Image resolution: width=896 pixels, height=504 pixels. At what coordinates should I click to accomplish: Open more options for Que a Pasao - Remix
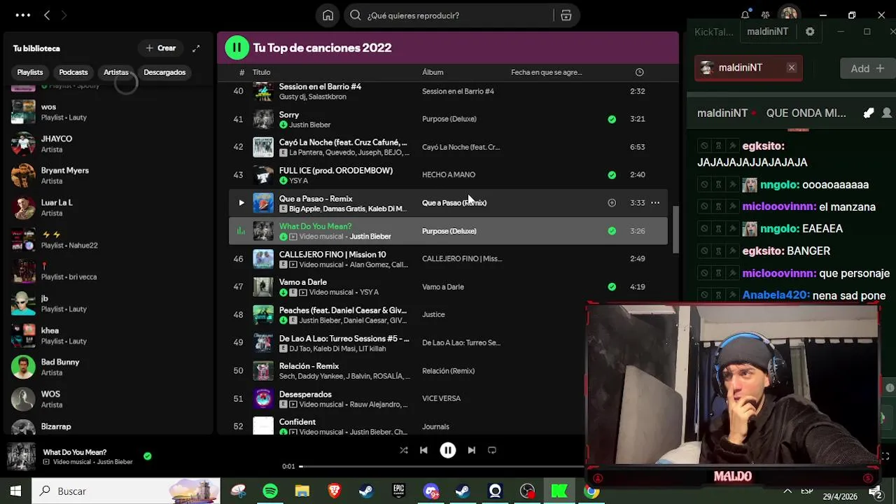(655, 203)
